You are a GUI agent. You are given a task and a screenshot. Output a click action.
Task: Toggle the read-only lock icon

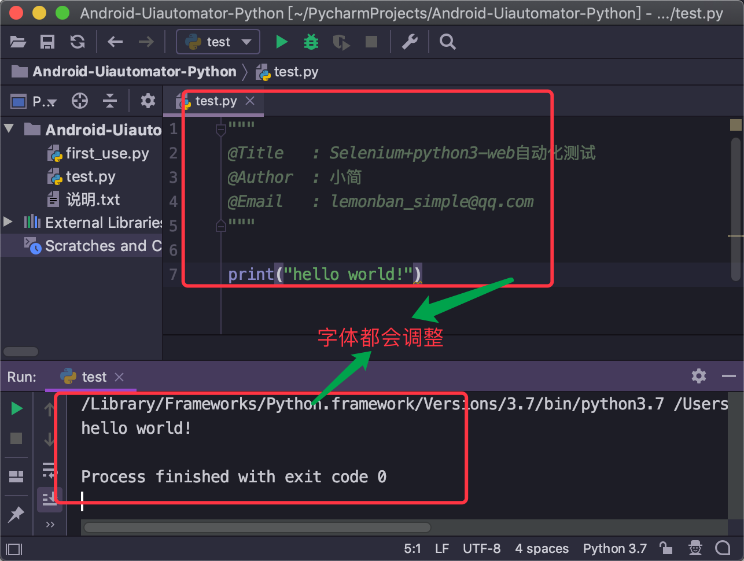[x=666, y=548]
